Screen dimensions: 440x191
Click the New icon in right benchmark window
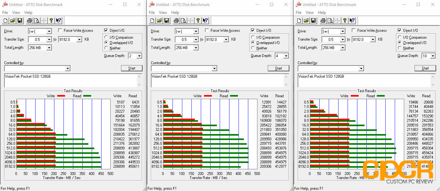point(299,21)
